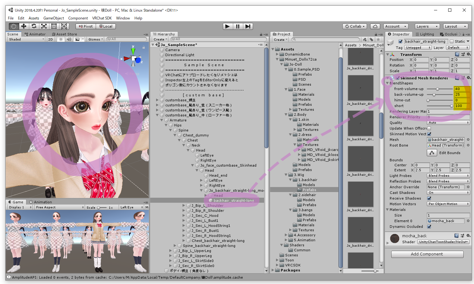Lock the Inspector panel
The image size is (474, 284).
click(x=463, y=34)
